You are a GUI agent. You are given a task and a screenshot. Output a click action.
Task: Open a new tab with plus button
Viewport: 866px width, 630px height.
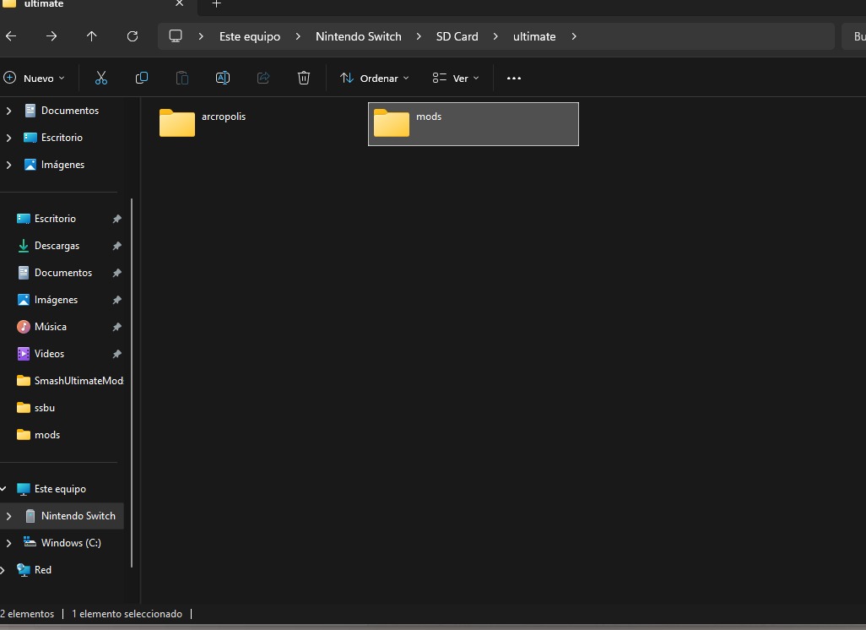[216, 4]
